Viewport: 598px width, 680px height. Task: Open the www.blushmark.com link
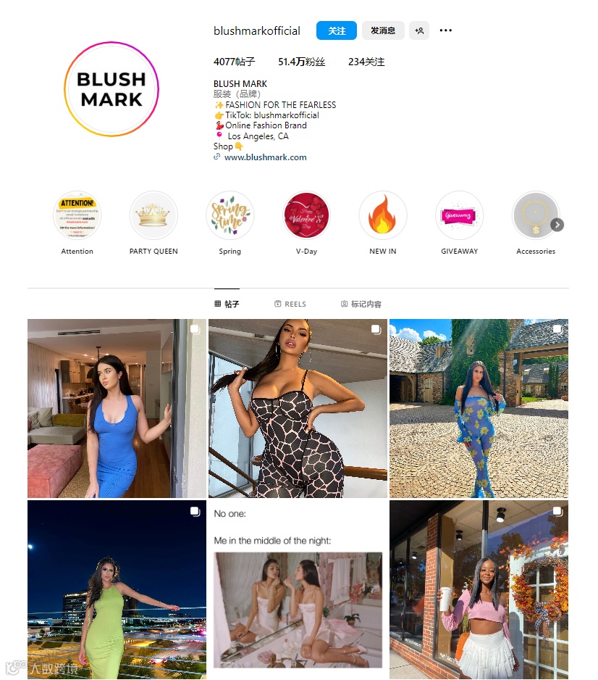click(265, 157)
